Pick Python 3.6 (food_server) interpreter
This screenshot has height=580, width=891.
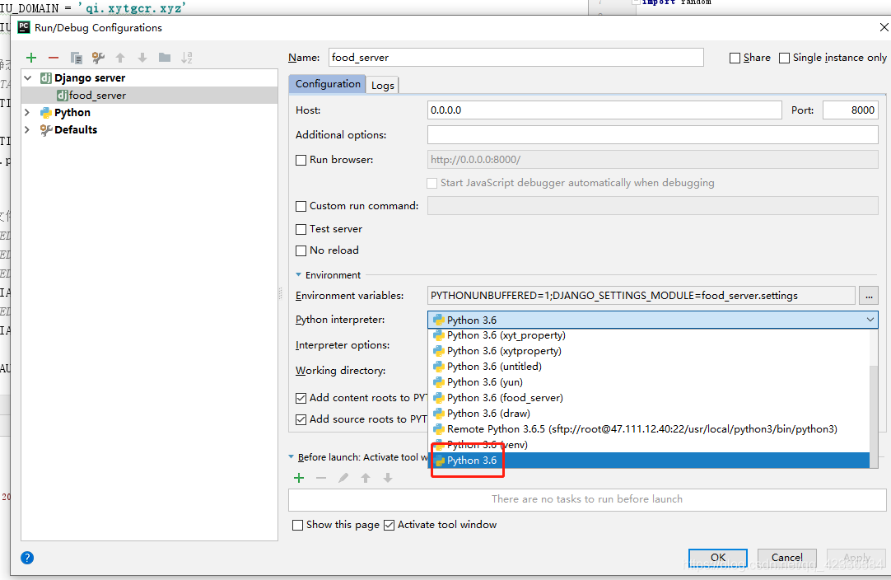click(649, 398)
